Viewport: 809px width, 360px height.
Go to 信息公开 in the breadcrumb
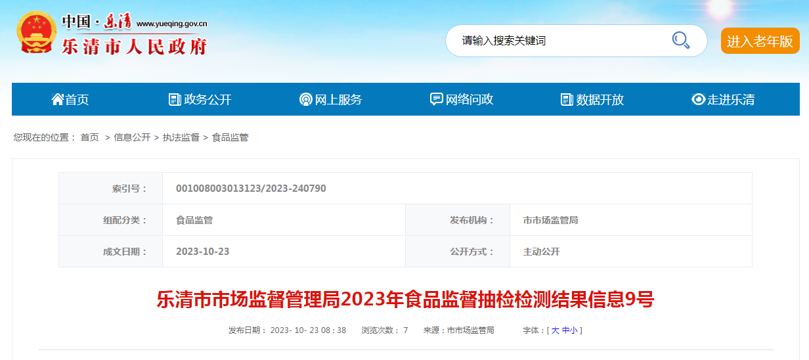132,137
